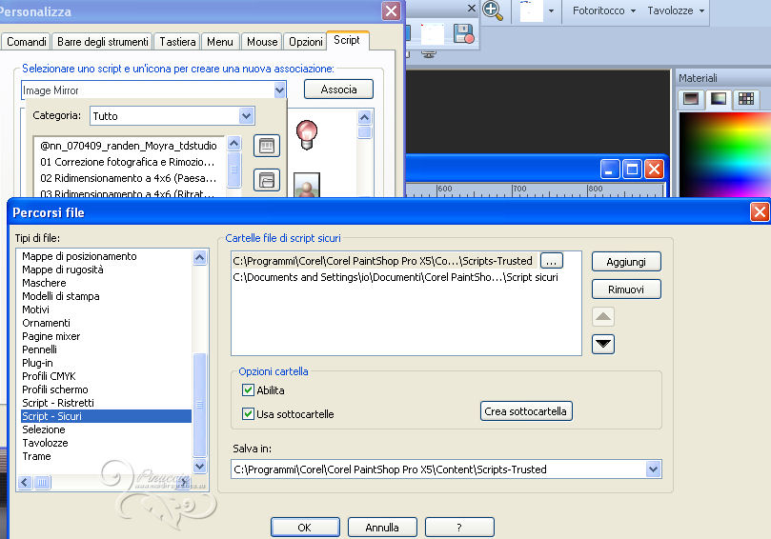Image resolution: width=771 pixels, height=539 pixels.
Task: Switch to the Comandi tab
Action: coord(27,42)
